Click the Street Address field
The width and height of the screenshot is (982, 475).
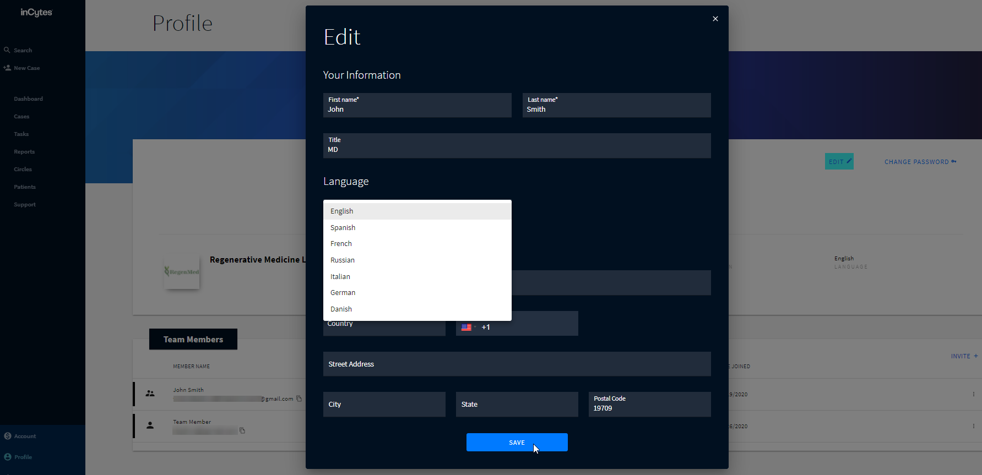tap(517, 364)
